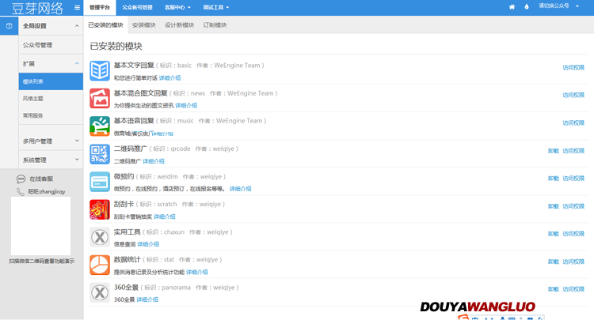
Task: Click 卸载 for the weidim module
Action: click(x=554, y=179)
